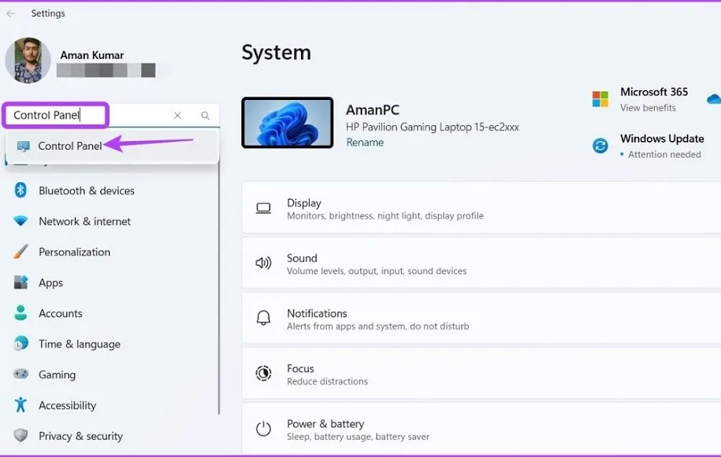
Task: Click the Control Panel search input field
Action: click(x=87, y=116)
